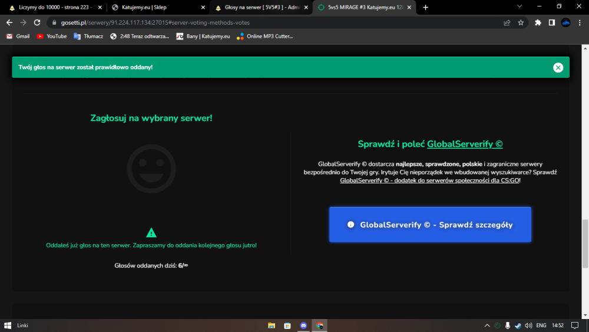Open the Windows Start menu
The height and width of the screenshot is (332, 589).
coord(8,326)
